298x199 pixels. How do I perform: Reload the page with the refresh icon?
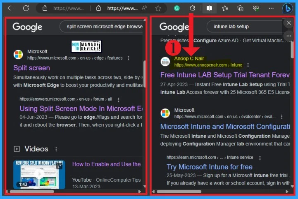coord(26,8)
